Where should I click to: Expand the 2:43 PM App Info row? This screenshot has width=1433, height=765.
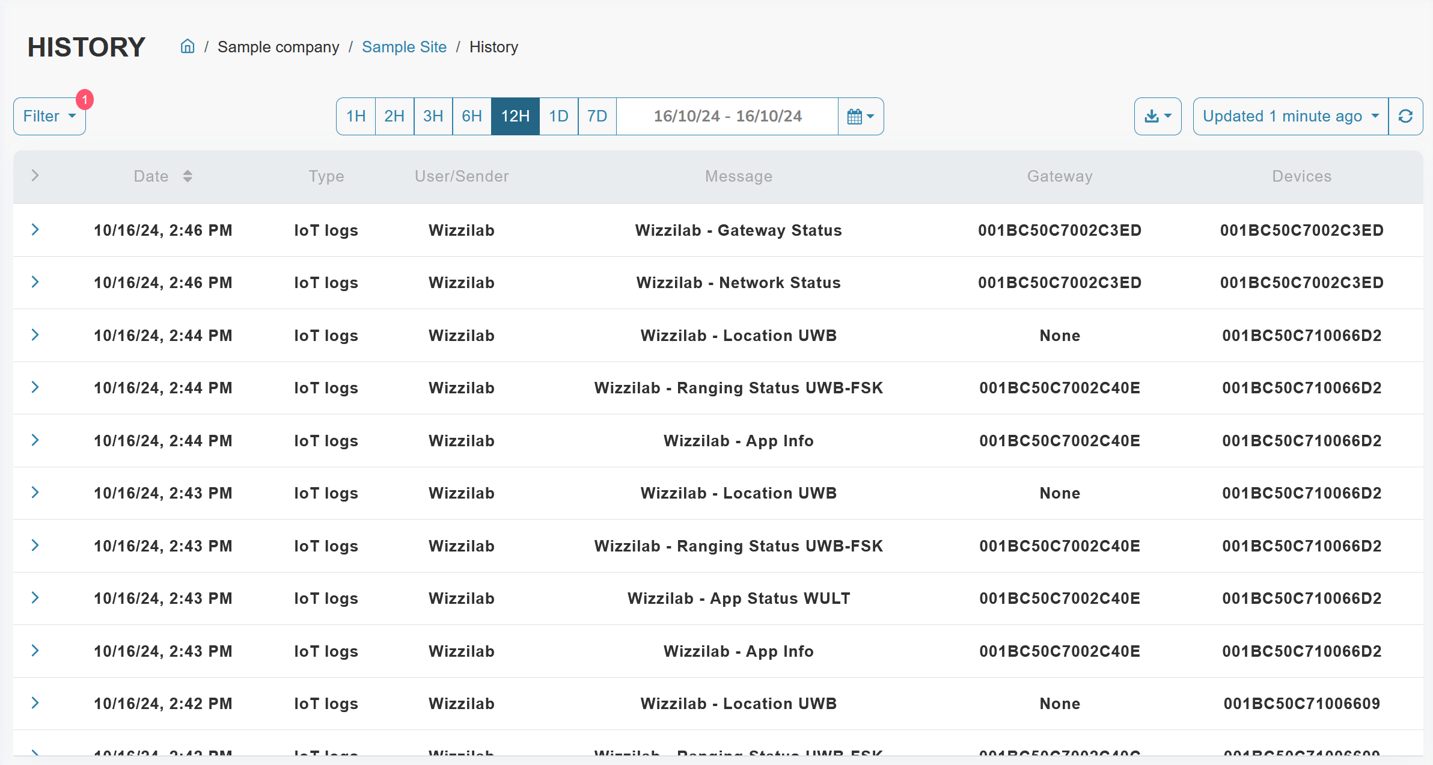coord(35,650)
